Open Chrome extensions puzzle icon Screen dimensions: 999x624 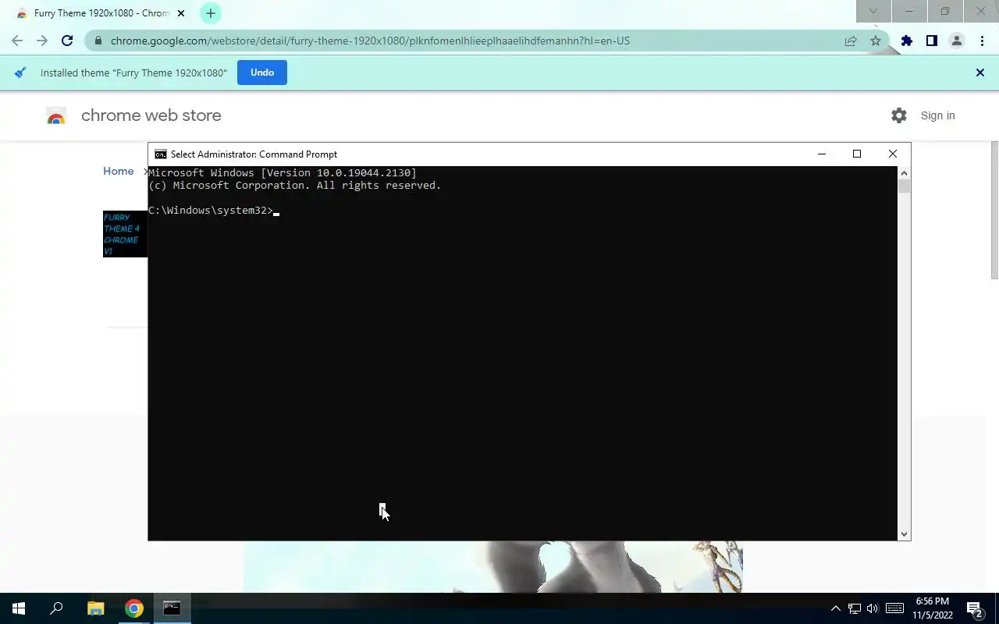point(906,41)
